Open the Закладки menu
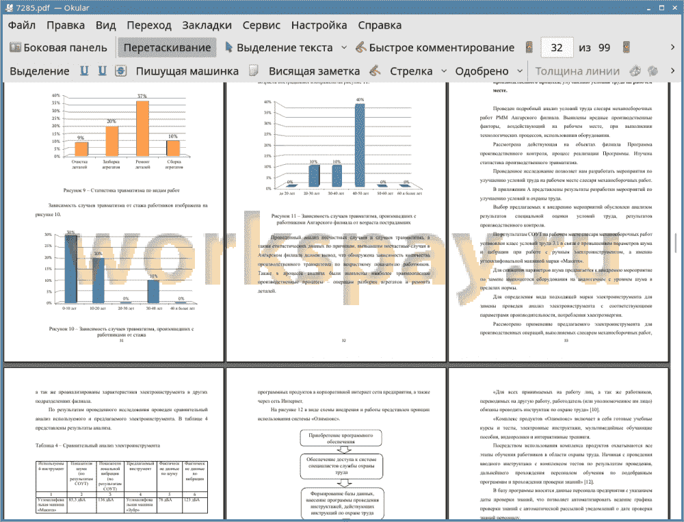 point(207,25)
